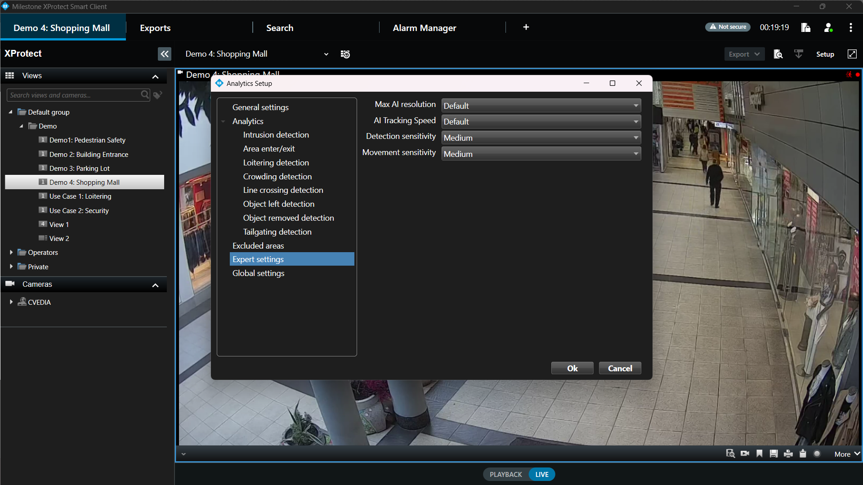The height and width of the screenshot is (485, 863).
Task: Expand the CVEDIA camera server
Action: click(x=11, y=302)
